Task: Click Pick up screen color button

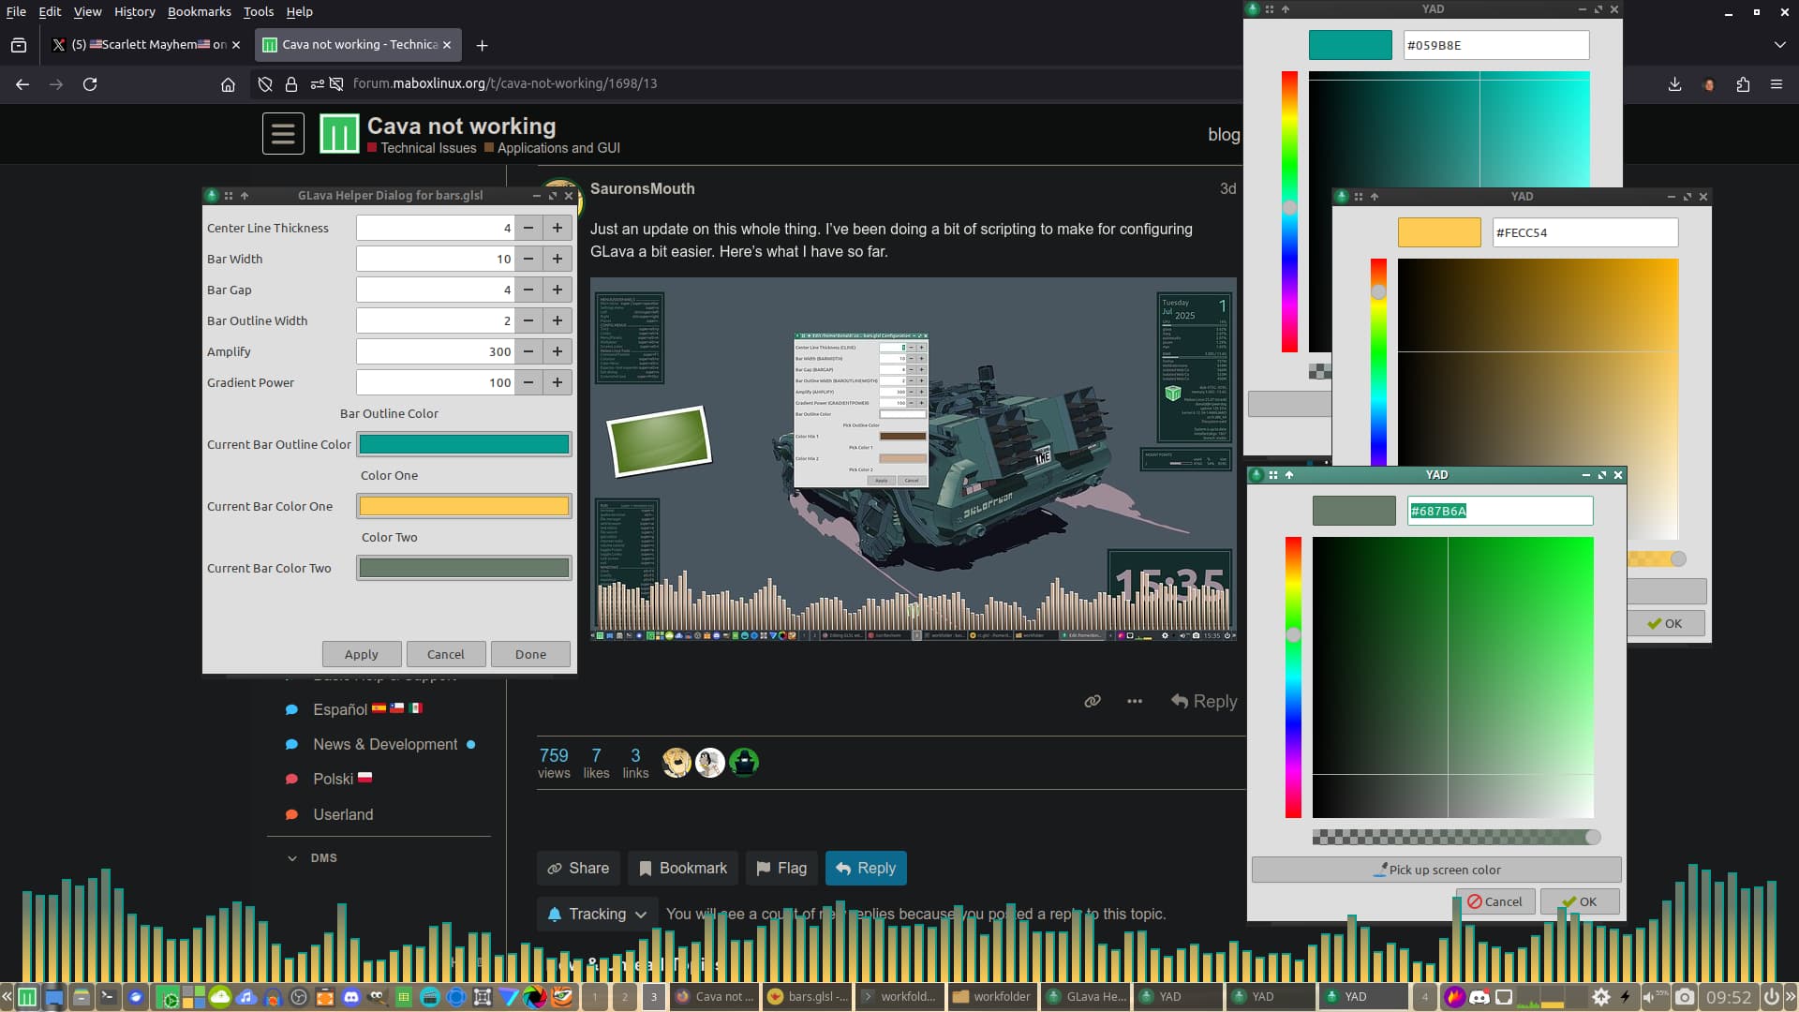Action: tap(1436, 870)
